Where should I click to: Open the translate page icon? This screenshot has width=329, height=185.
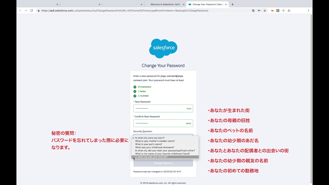pyautogui.click(x=253, y=11)
